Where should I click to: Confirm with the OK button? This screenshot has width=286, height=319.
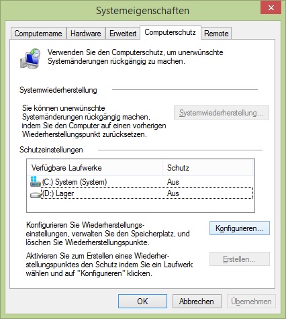tap(142, 302)
